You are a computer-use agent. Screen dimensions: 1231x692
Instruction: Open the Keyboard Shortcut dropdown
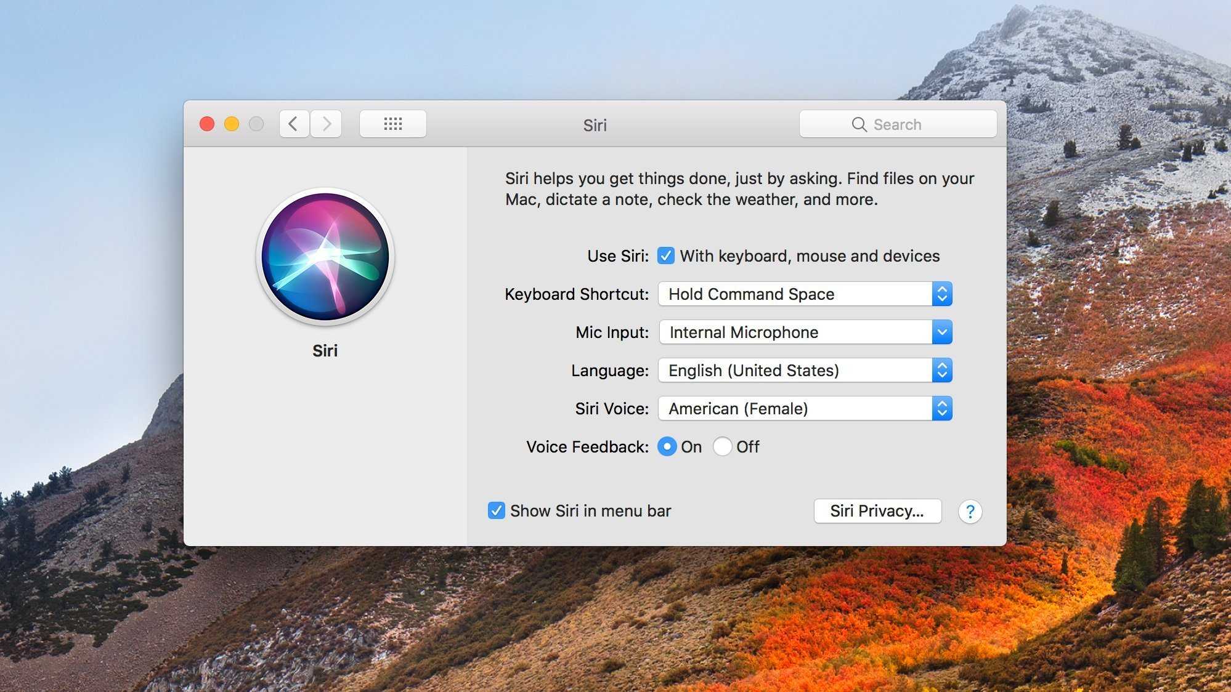click(805, 294)
